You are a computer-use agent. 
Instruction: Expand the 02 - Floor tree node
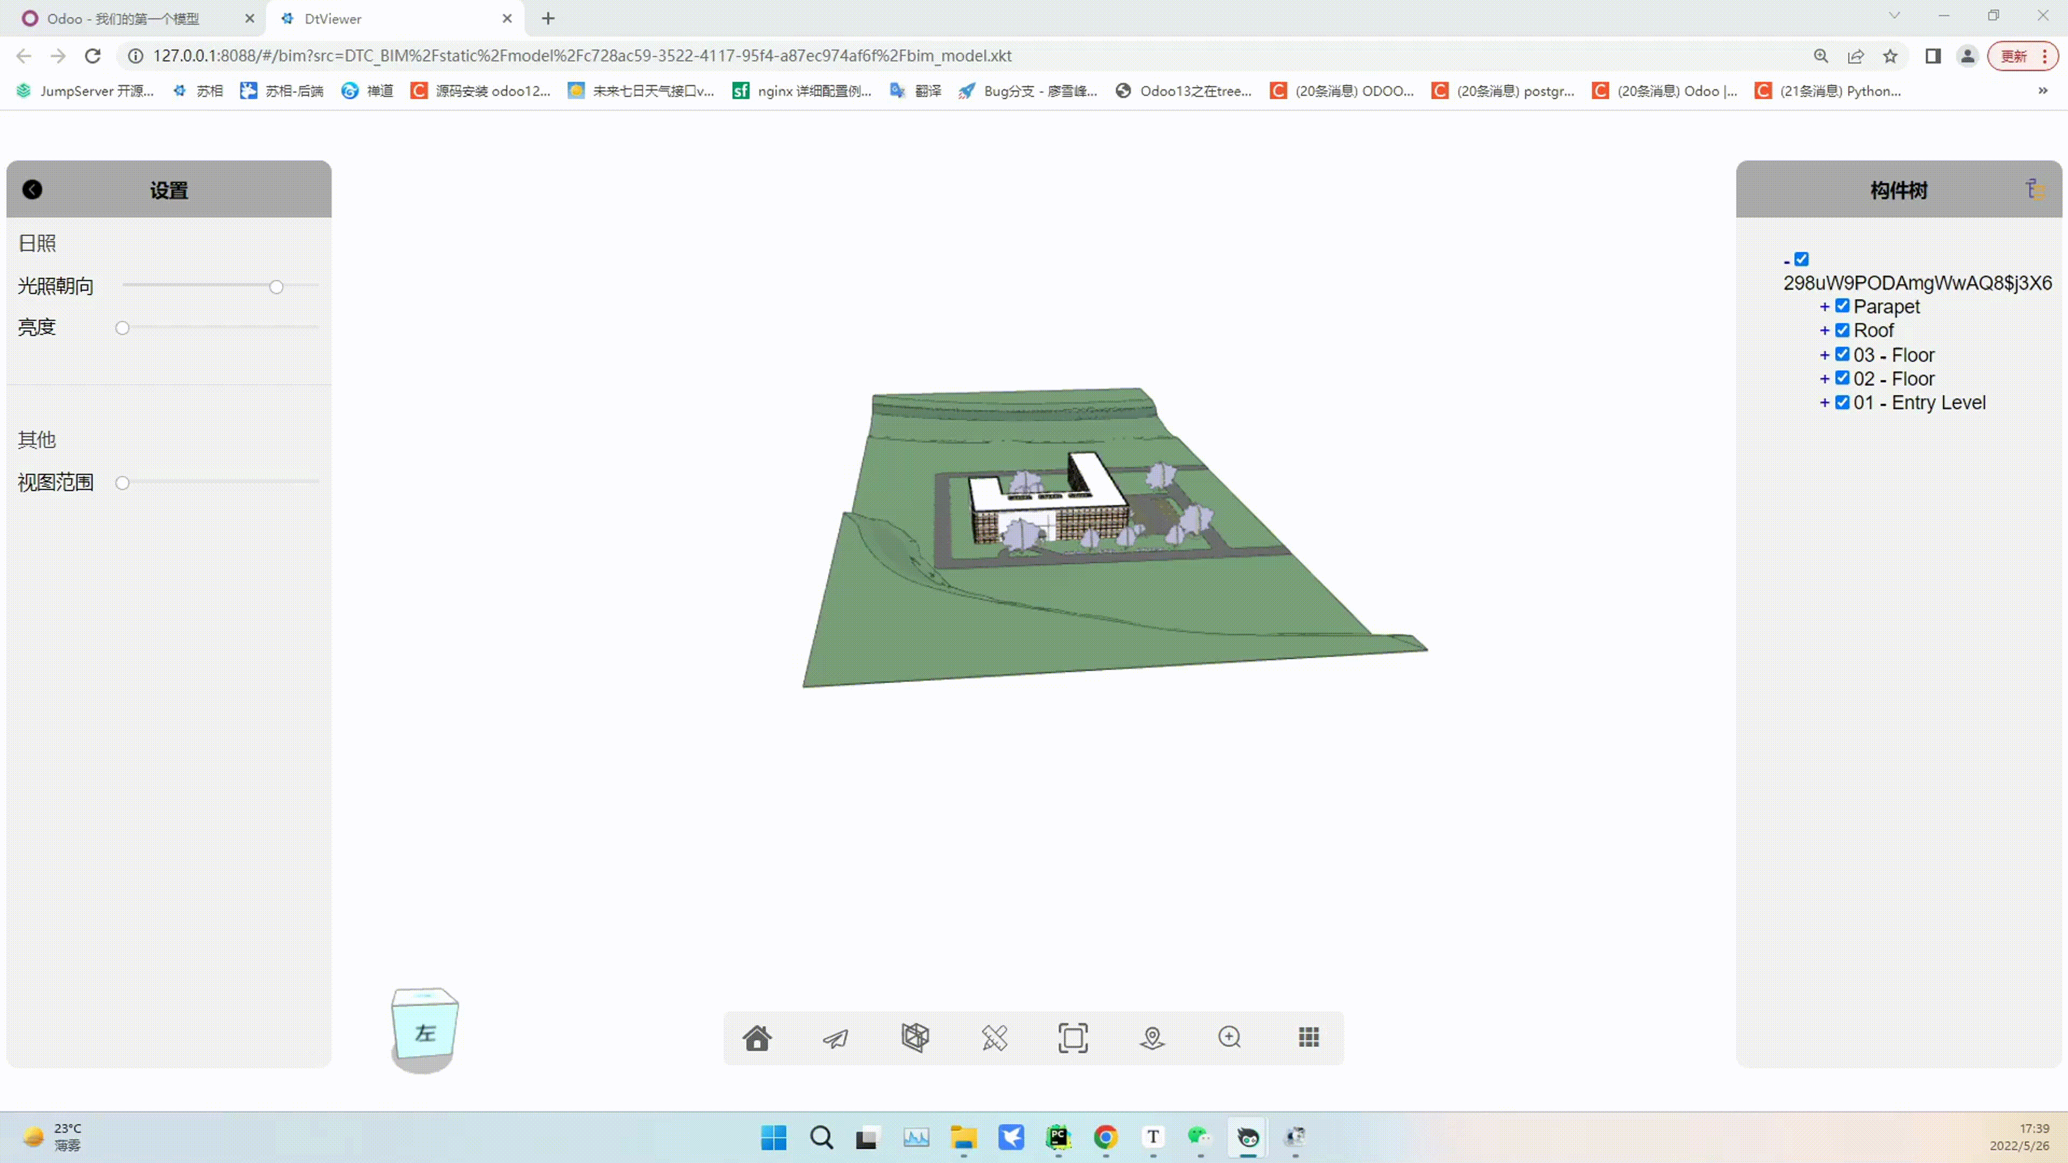pyautogui.click(x=1824, y=379)
